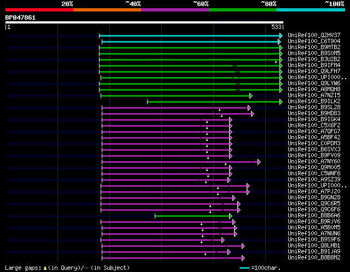Click the purple alignment bar for Q8LHB1
This screenshot has height=272, width=350.
(172, 246)
